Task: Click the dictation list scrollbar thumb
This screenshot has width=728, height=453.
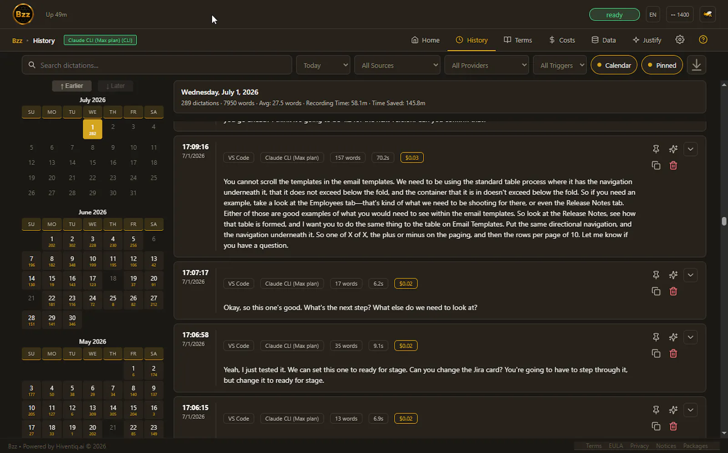Action: (724, 221)
